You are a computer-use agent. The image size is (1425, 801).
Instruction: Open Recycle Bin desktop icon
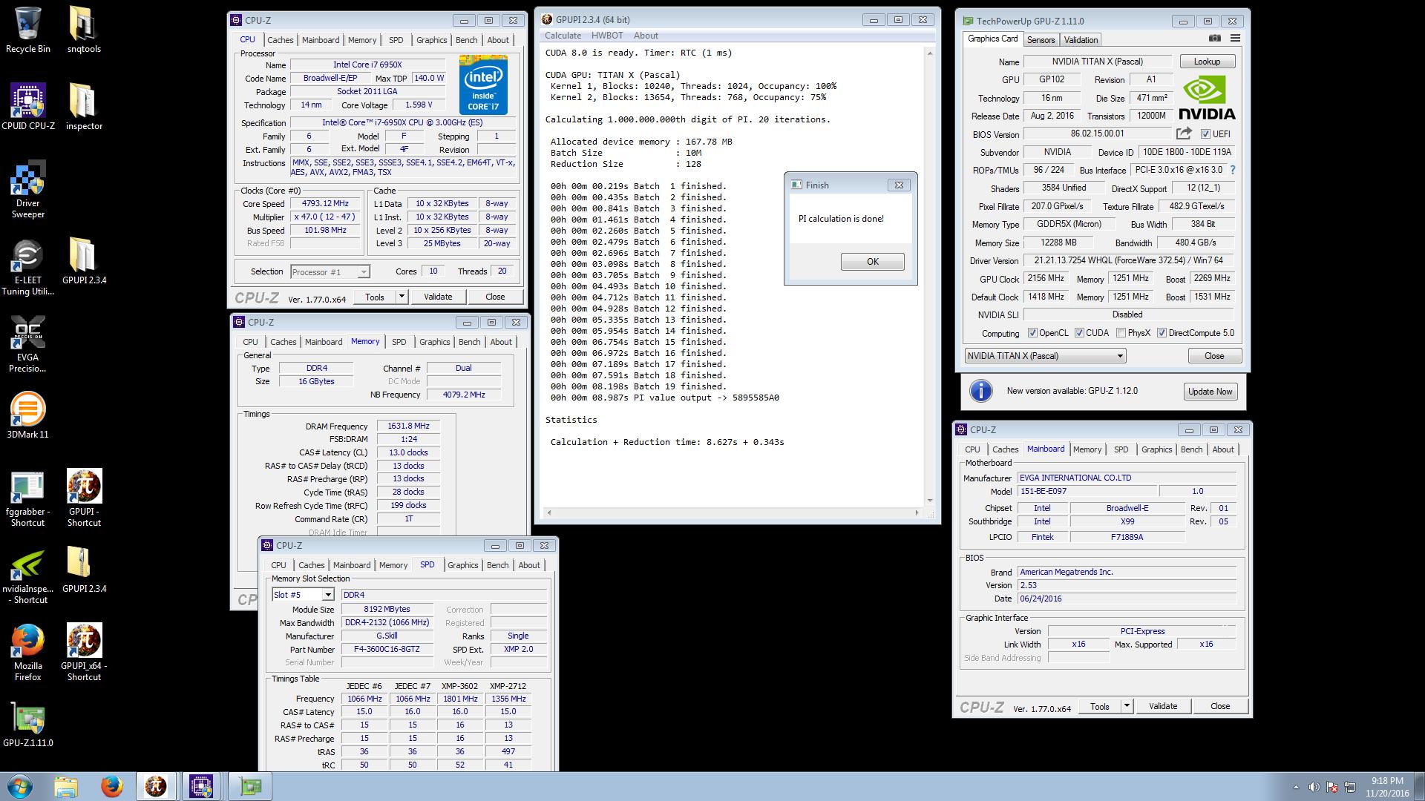tap(27, 30)
